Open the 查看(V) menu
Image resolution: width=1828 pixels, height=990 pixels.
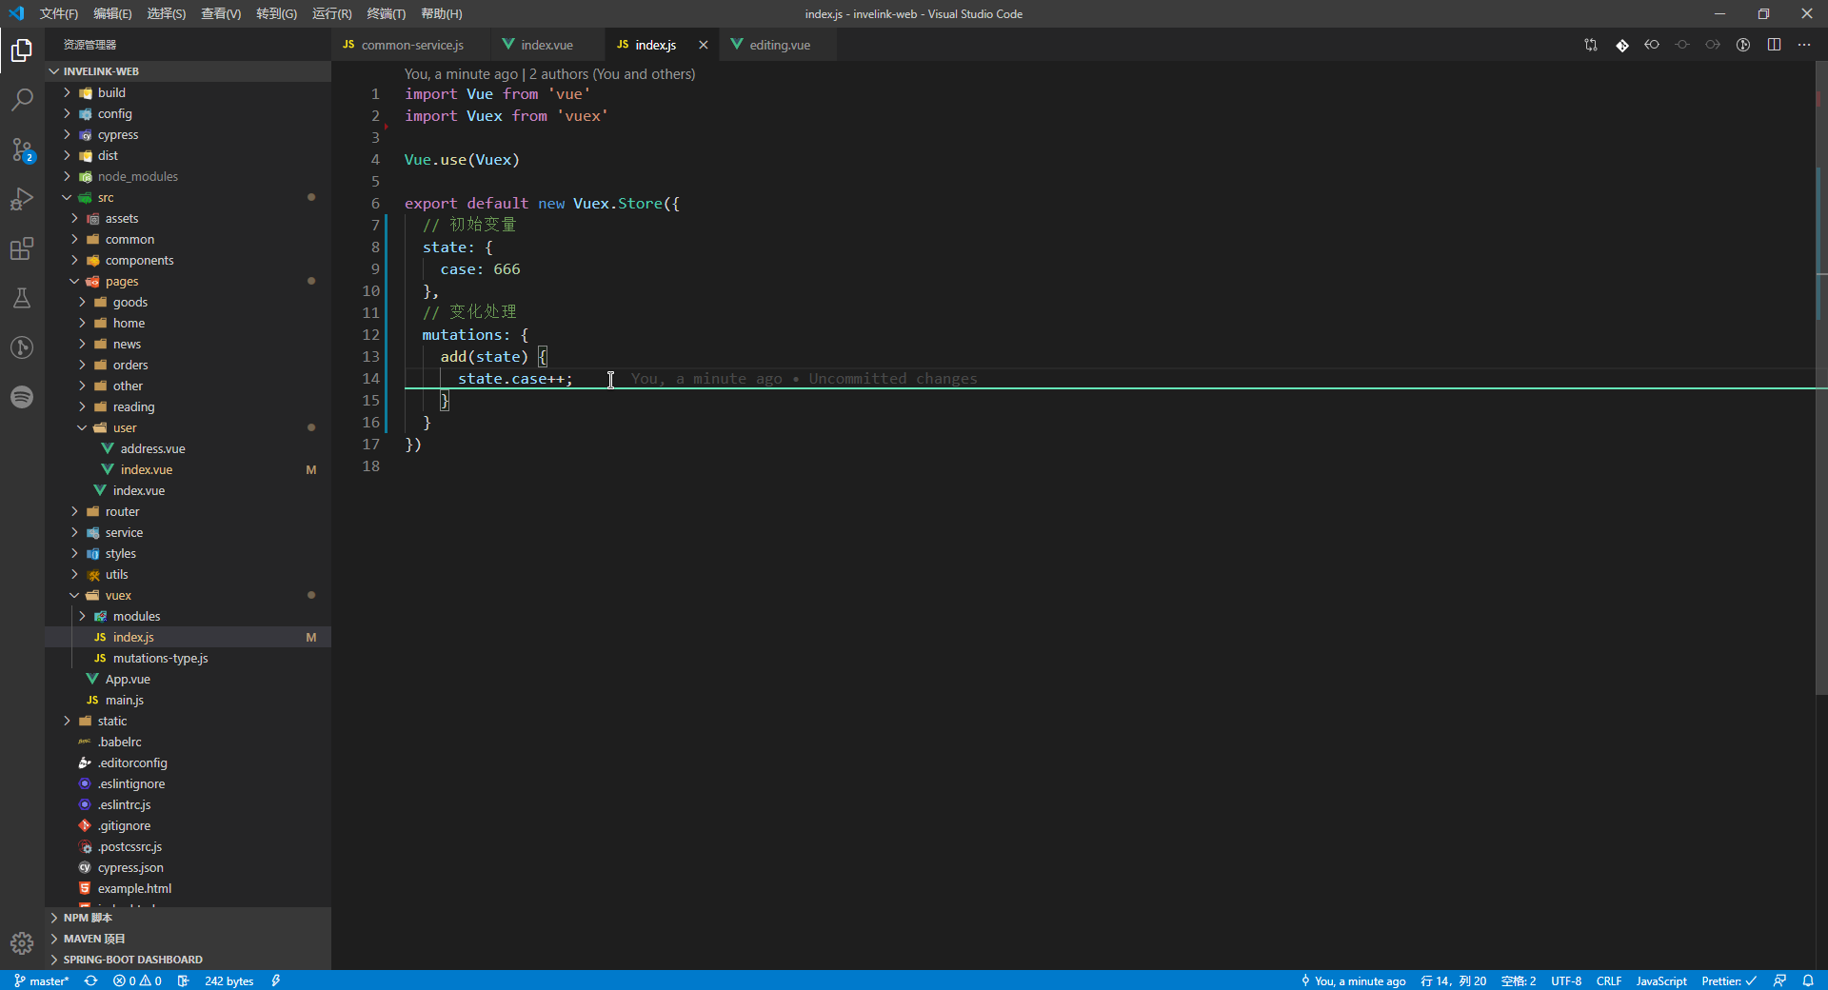click(x=221, y=13)
